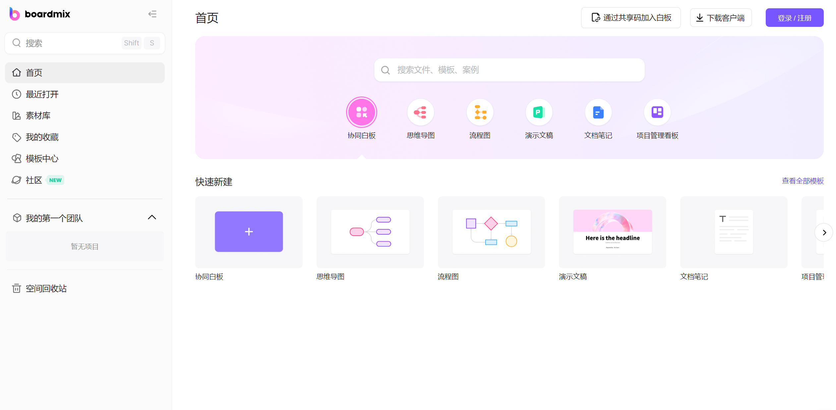Select the 文档笔记 document icon

pyautogui.click(x=598, y=112)
